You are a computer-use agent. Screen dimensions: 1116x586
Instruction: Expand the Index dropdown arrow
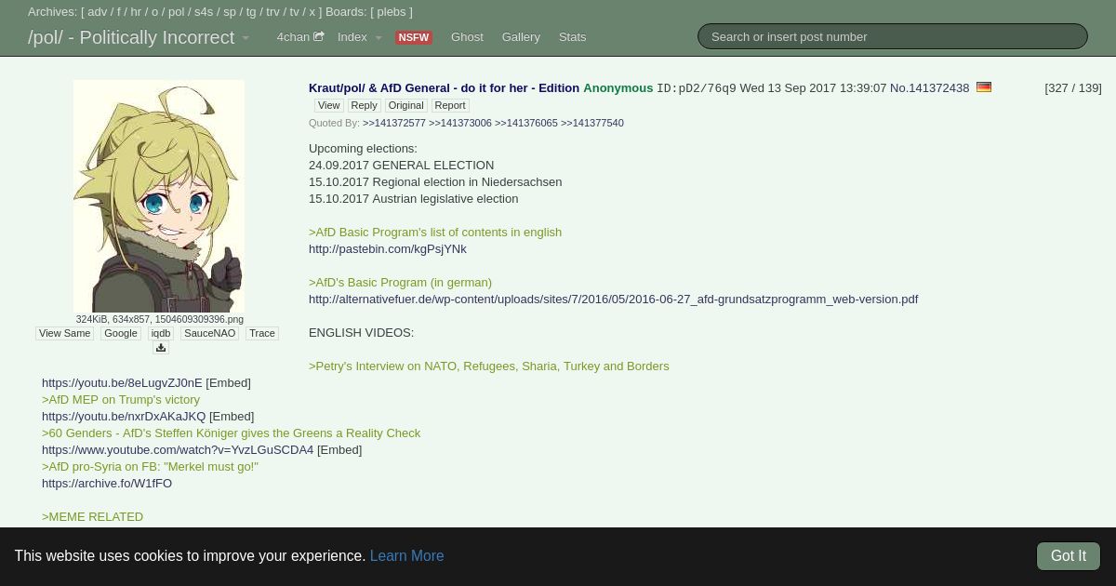click(x=378, y=37)
